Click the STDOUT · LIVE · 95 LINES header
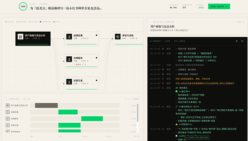Image resolution: width=248 pixels, height=141 pixels. (169, 41)
